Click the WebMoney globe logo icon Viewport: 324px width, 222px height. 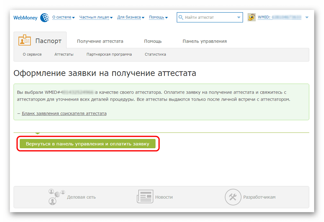pos(45,17)
